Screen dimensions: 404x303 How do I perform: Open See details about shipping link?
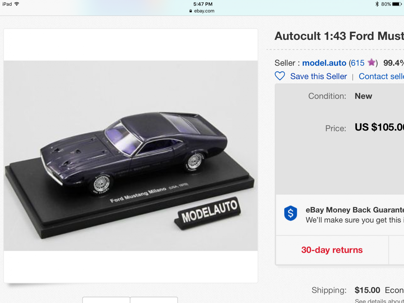pos(379,301)
